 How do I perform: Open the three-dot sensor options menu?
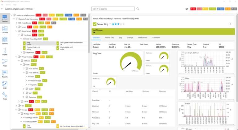click(231, 24)
